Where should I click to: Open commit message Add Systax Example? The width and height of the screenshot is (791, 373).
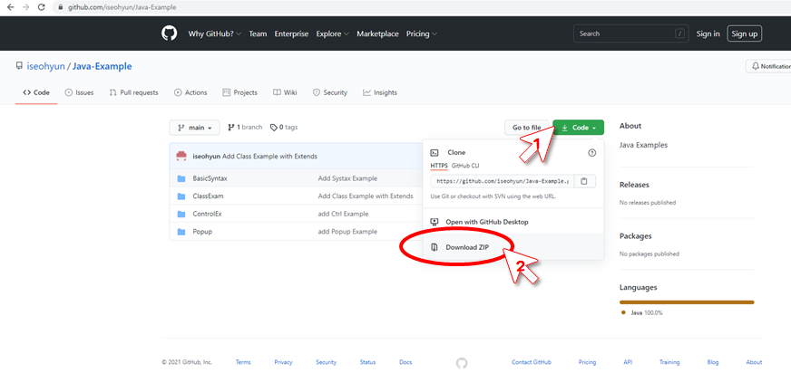(347, 178)
